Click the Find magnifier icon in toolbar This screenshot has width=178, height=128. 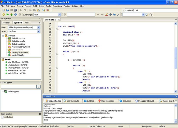coord(44,10)
